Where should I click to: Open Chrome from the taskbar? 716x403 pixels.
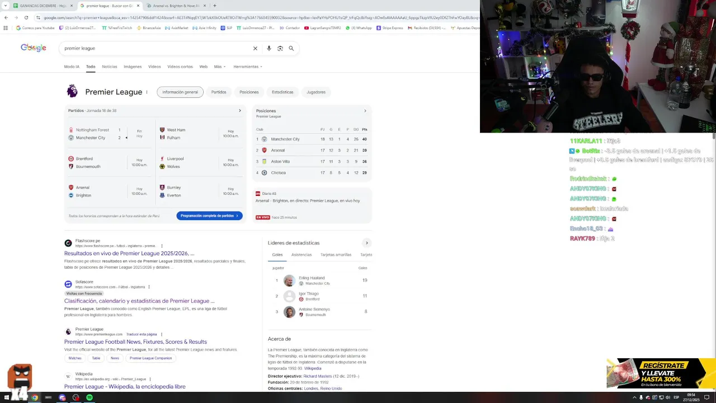[x=35, y=397]
